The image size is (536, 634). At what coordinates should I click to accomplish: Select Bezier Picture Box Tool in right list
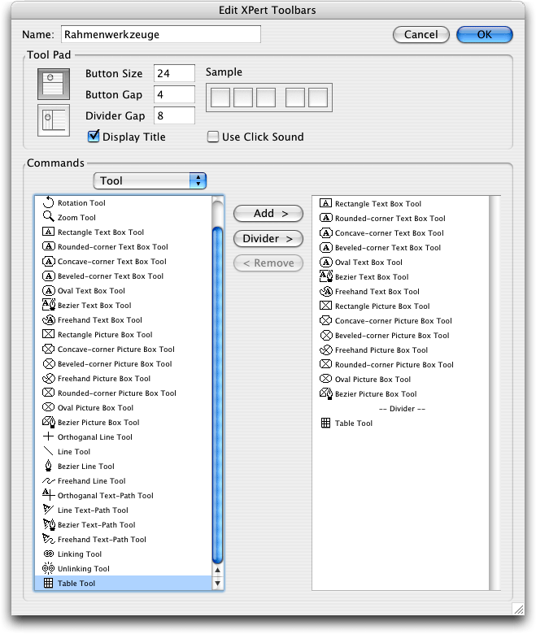click(400, 394)
